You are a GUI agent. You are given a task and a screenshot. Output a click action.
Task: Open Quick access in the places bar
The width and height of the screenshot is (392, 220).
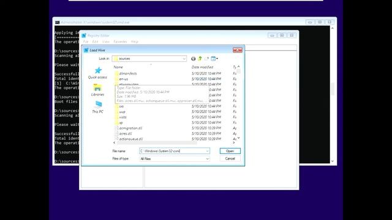click(97, 73)
